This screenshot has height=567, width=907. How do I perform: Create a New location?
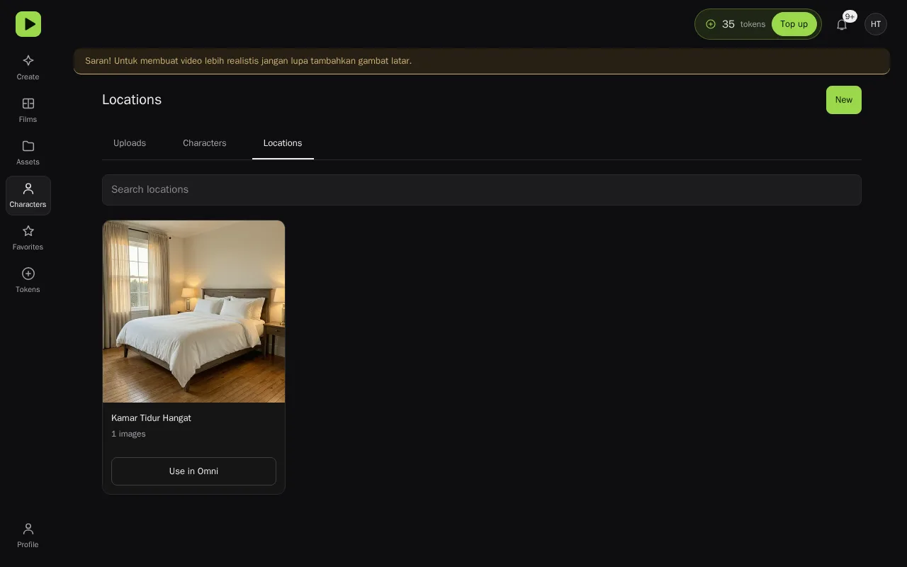(x=844, y=100)
